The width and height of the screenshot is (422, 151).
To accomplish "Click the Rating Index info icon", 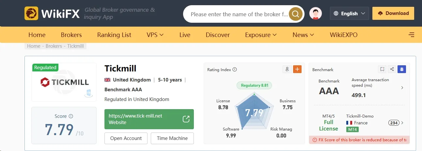I will pos(235,69).
